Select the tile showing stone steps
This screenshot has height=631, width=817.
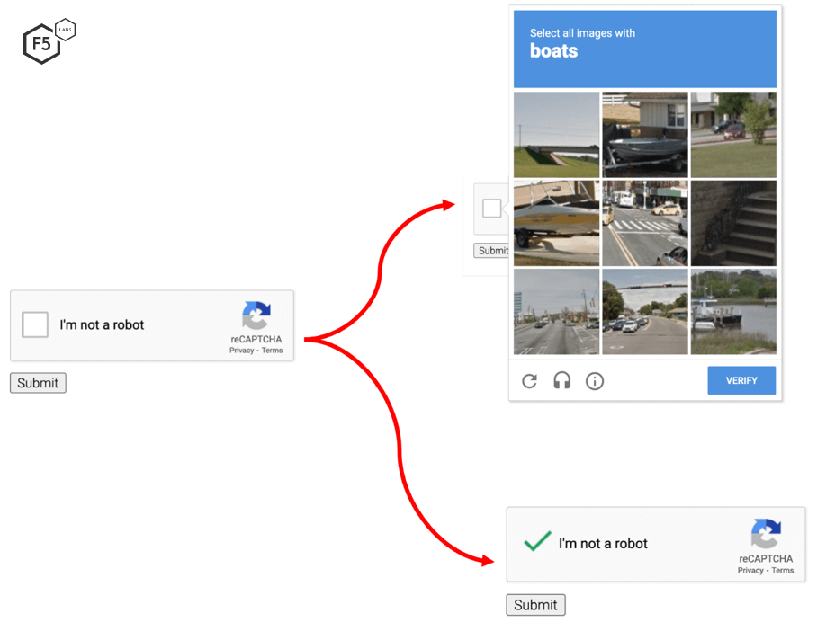733,223
